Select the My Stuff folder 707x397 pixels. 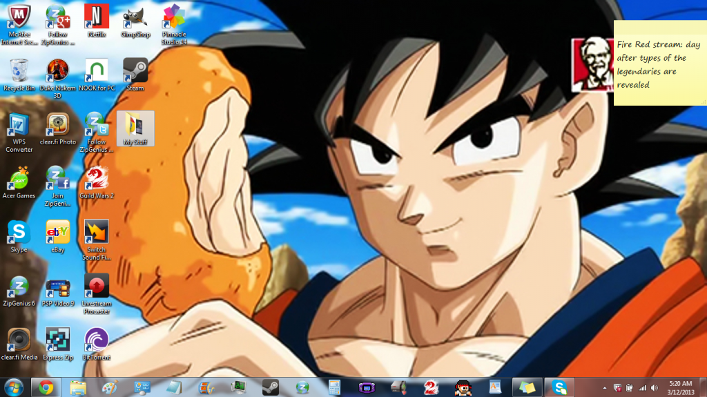(135, 128)
